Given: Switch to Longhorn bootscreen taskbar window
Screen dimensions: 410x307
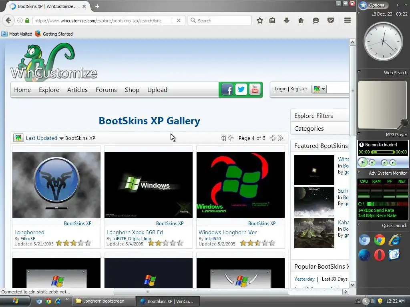Looking at the screenshot, I should tap(104, 301).
